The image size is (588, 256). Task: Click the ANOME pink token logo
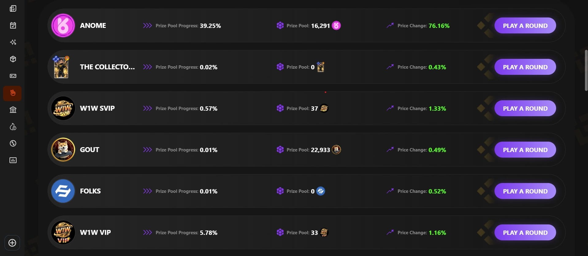coord(63,26)
